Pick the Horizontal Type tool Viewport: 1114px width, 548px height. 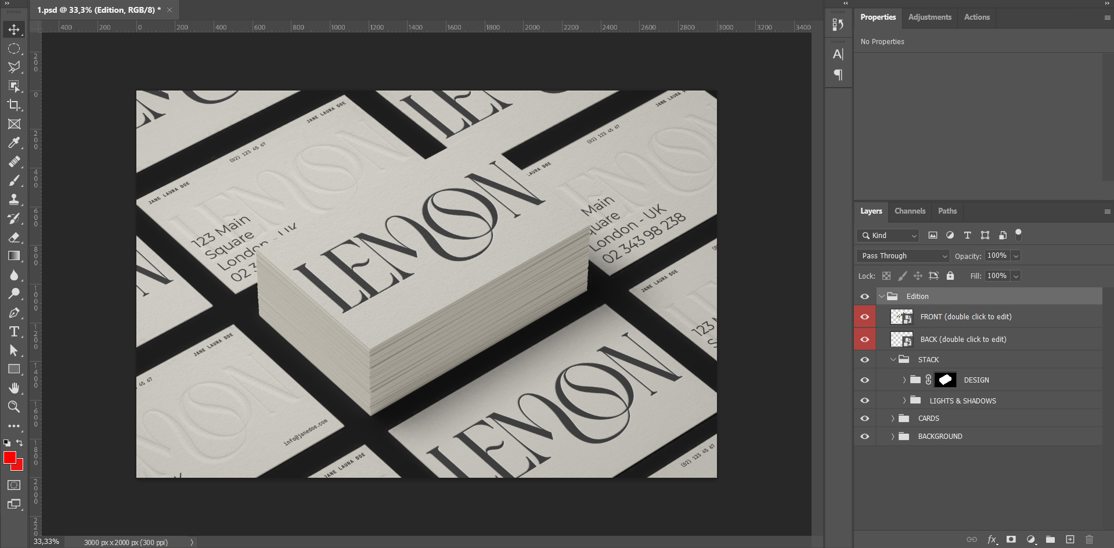(x=14, y=331)
